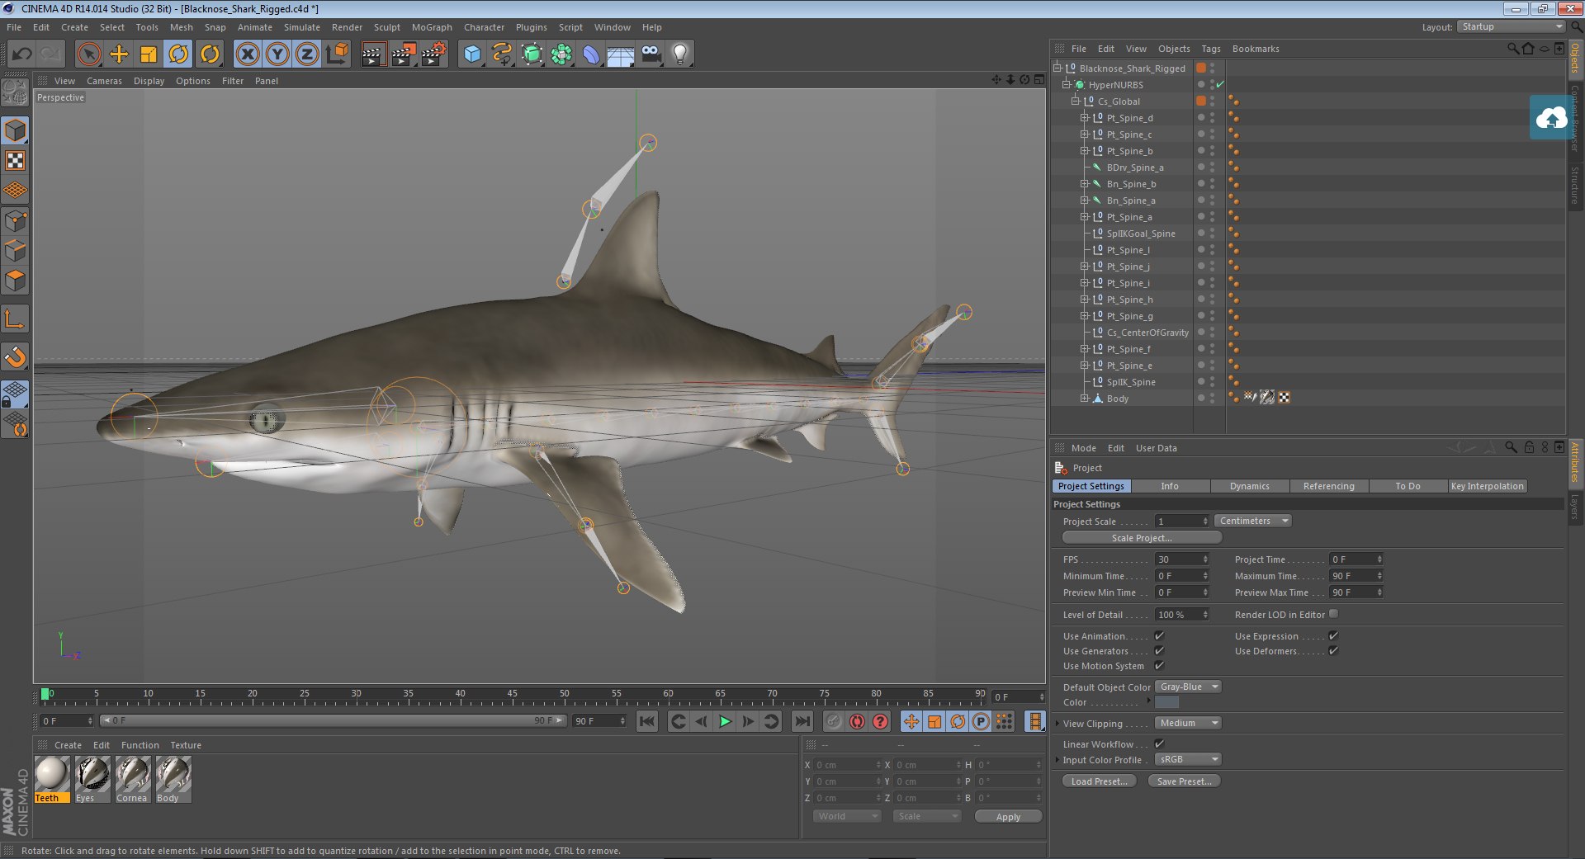Open the Key Interpolation tab

point(1487,486)
